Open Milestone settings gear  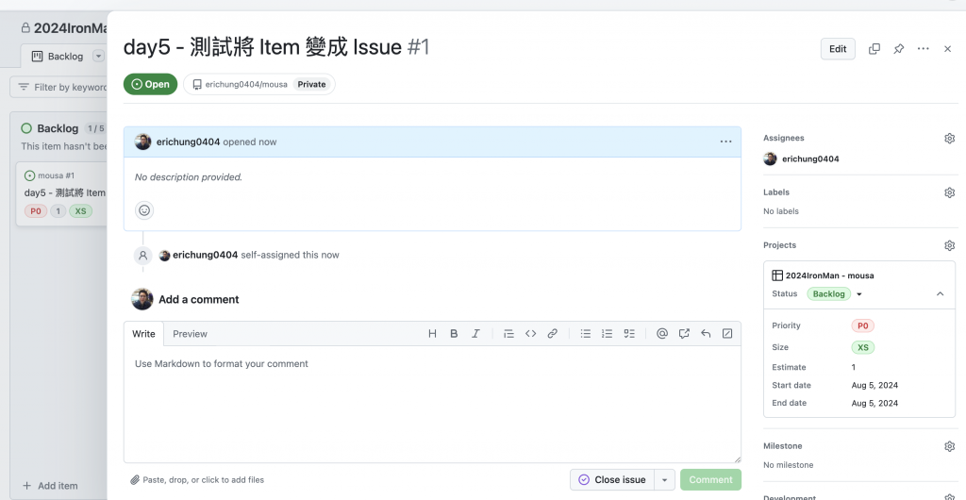[949, 446]
